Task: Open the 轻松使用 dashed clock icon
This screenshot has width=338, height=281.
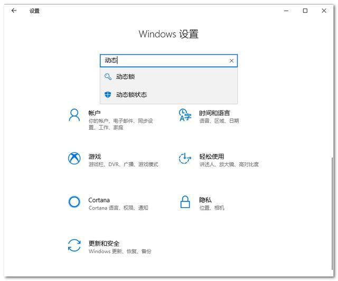Action: (185, 159)
